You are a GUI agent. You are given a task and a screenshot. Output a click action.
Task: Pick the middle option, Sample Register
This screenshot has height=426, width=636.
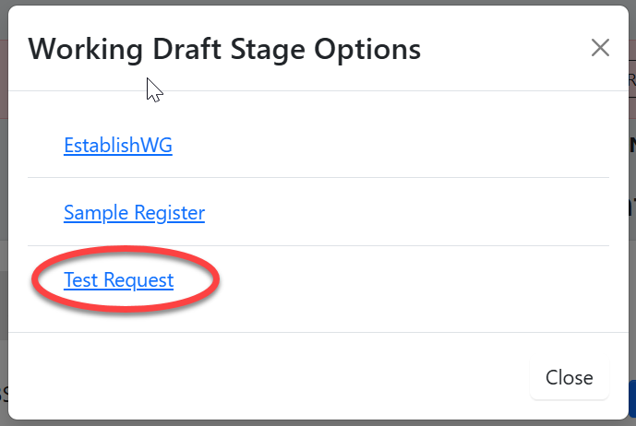(x=134, y=213)
